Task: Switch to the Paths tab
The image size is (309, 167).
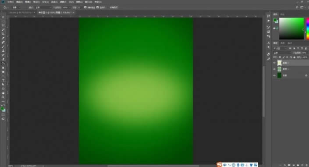Action: (290, 43)
